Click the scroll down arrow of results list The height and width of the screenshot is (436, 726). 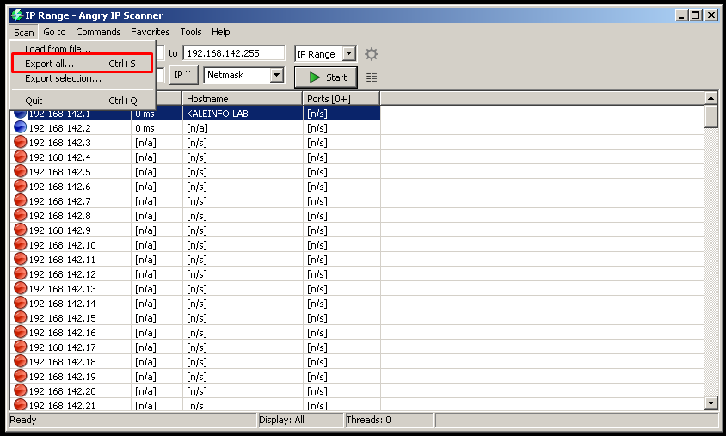tap(711, 403)
